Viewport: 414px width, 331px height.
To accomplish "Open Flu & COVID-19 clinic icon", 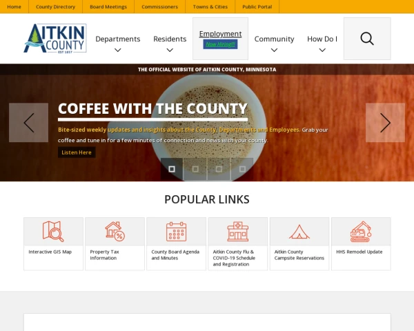I will point(238,232).
